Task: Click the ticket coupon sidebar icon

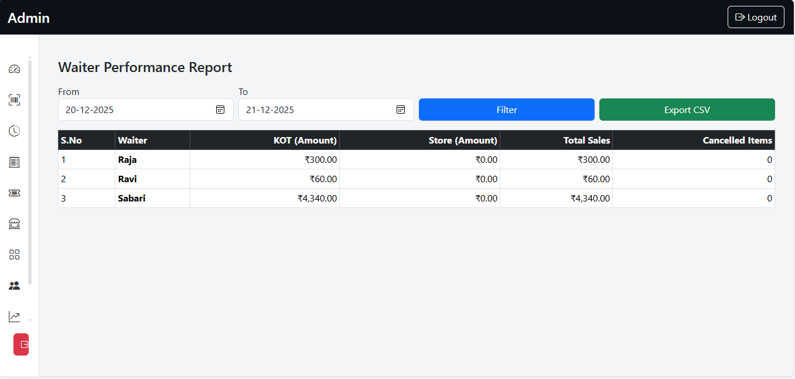Action: click(15, 193)
